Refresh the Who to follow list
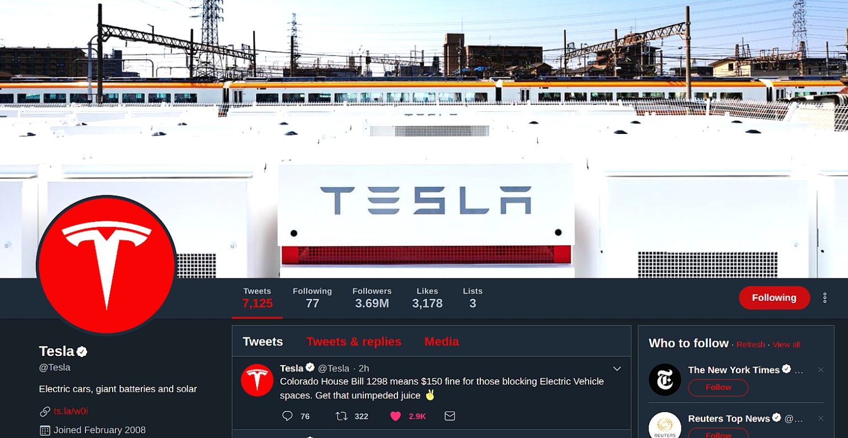This screenshot has width=848, height=438. [x=750, y=344]
